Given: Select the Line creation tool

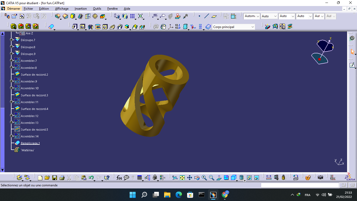Looking at the screenshot, I should 206,16.
